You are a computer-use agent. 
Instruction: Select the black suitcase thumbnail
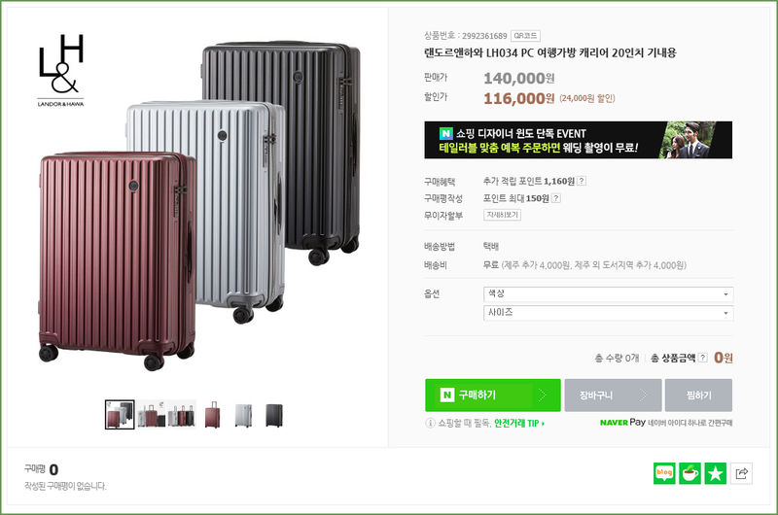click(274, 414)
